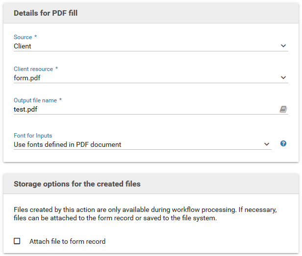The height and width of the screenshot is (256, 302).
Task: Expand the Source dropdown arrow
Action: (x=283, y=46)
